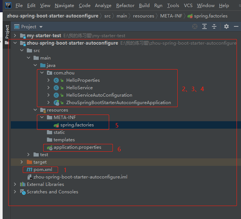Click the HelloService class icon
This screenshot has width=241, height=219.
pos(56,88)
